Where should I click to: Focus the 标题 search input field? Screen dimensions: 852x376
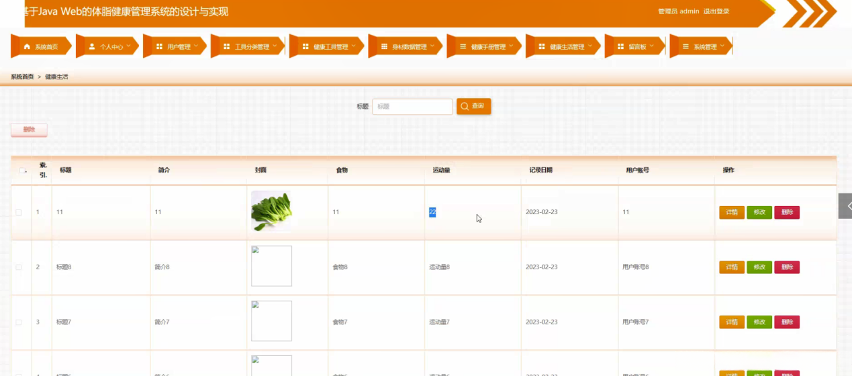412,106
